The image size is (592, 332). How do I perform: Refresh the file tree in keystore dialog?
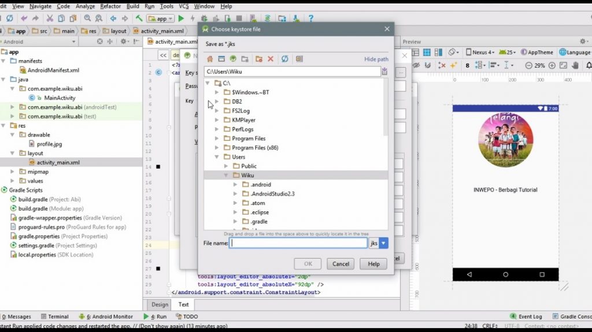(x=284, y=59)
